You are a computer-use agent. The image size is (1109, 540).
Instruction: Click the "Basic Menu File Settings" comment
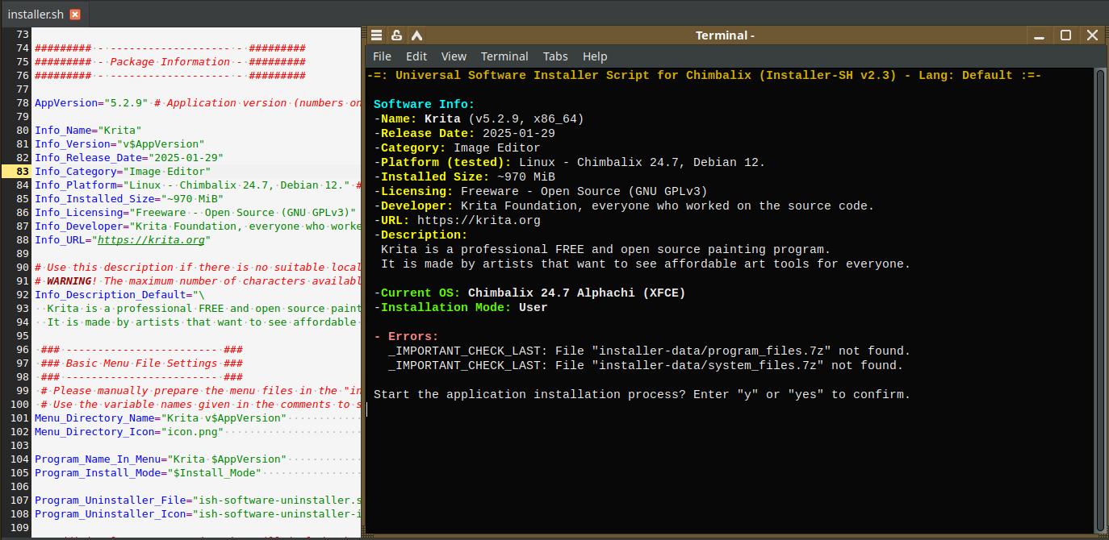pos(141,363)
